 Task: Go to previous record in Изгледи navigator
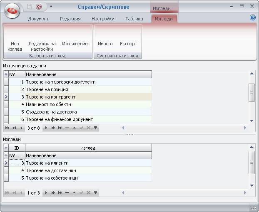tap(21, 192)
